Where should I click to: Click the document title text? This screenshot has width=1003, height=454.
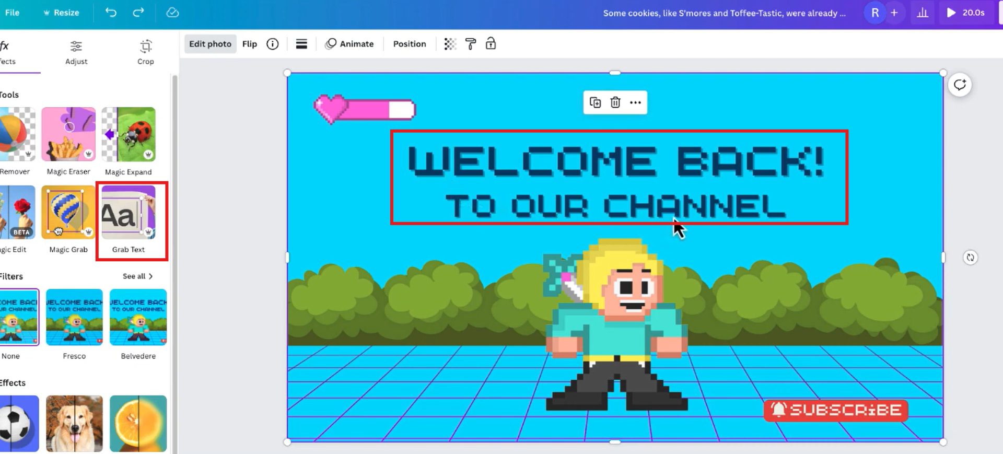click(x=724, y=13)
